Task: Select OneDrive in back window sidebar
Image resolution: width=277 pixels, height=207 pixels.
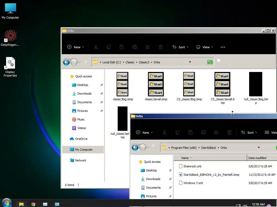Action: [79, 139]
